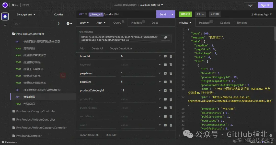
Task: Open the Auth type dropdown
Action: 101,23
